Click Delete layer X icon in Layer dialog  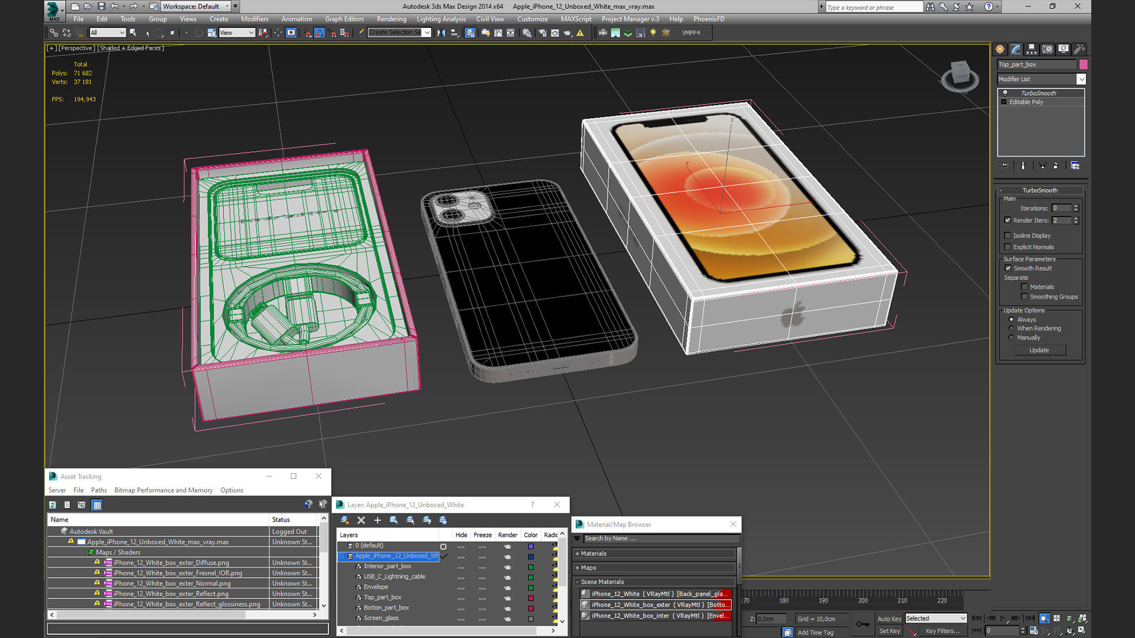coord(361,520)
